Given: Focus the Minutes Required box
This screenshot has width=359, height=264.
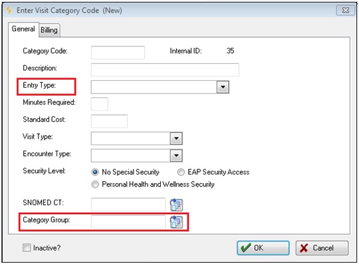Looking at the screenshot, I should pyautogui.click(x=99, y=104).
